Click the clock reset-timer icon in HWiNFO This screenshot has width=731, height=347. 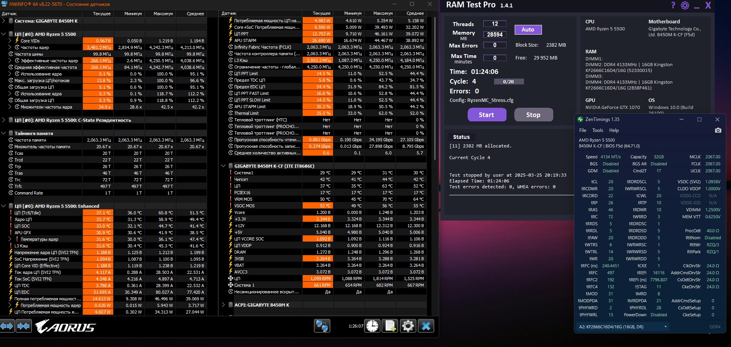point(372,326)
